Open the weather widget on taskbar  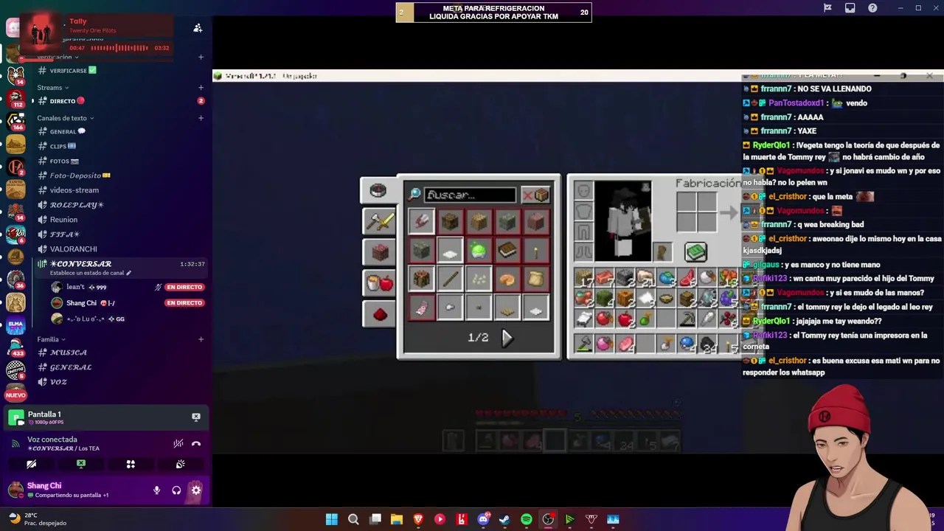[x=37, y=519]
